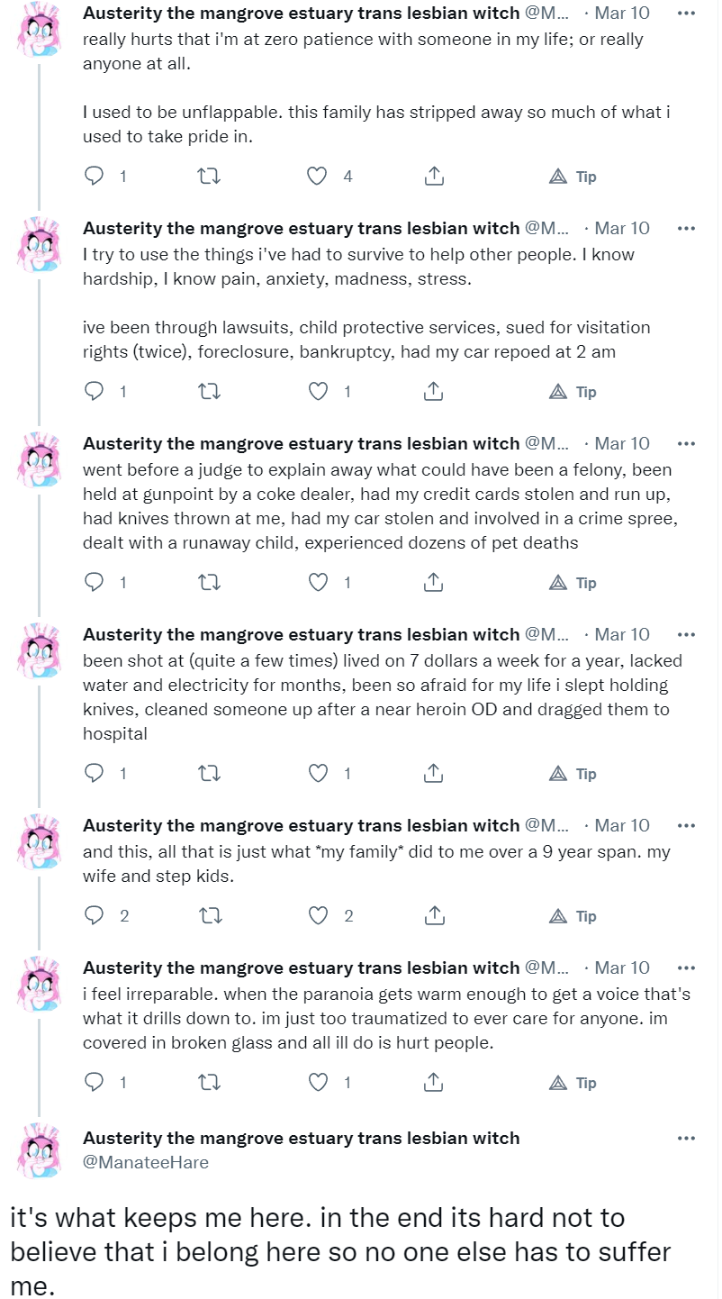The width and height of the screenshot is (722, 1299).
Task: Open the Mar 10 timestamp of the 'I feel irreparable' tweet
Action: 622,967
